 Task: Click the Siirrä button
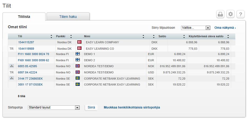point(91,108)
